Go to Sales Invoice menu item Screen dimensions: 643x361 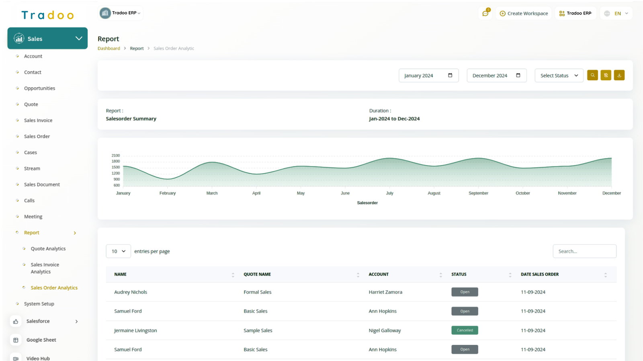point(38,120)
